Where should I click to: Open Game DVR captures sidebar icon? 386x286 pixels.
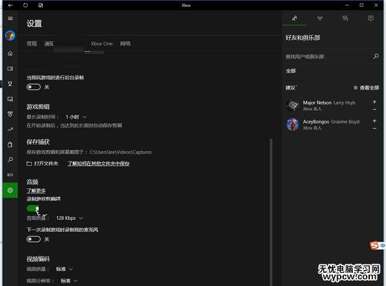coord(10,99)
